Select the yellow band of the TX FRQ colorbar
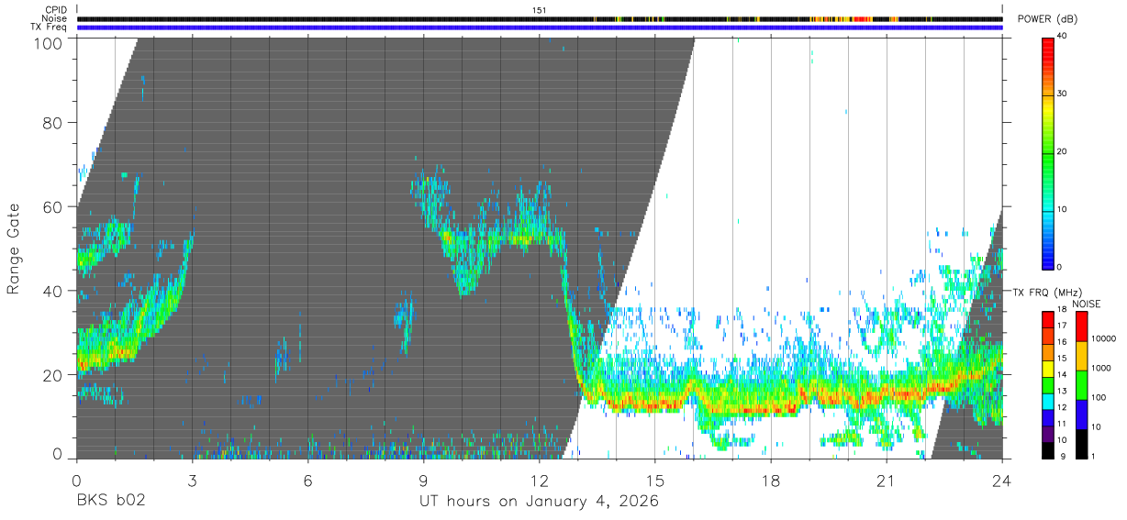1127x520 pixels. [1048, 371]
